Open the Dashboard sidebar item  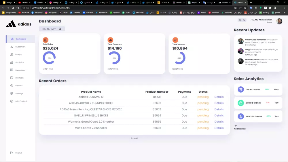20,39
